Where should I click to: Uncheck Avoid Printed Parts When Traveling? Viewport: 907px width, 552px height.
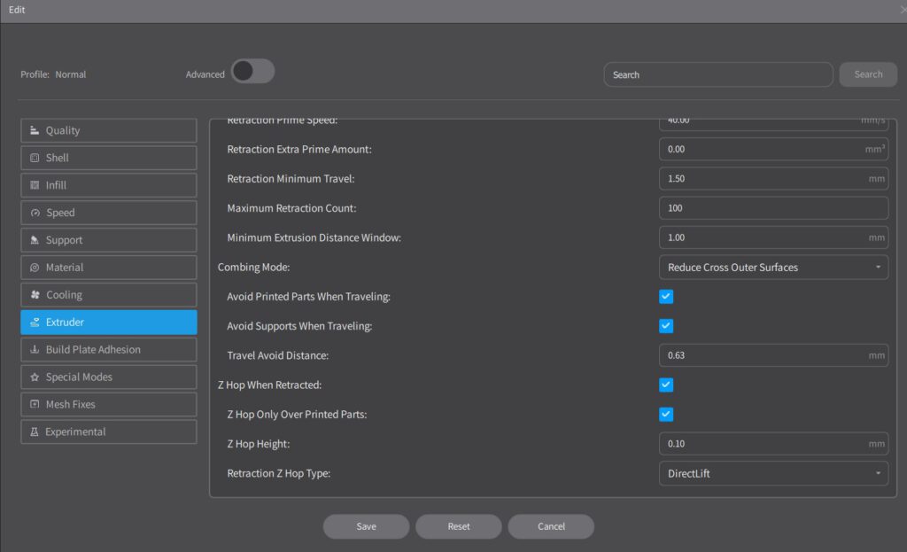pos(666,297)
